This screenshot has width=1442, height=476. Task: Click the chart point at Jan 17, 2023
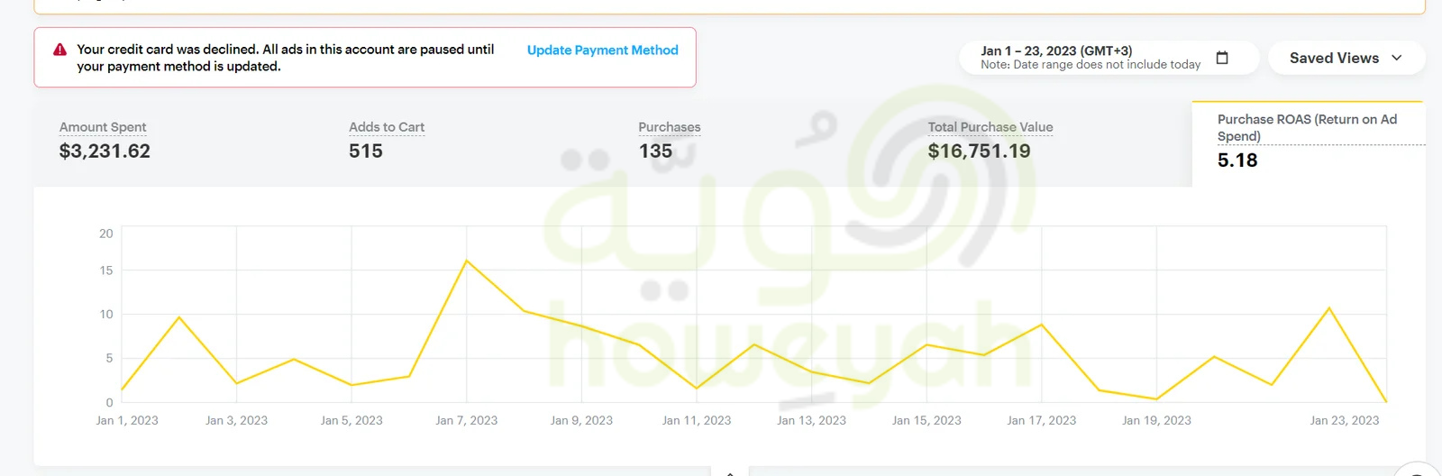1042,325
